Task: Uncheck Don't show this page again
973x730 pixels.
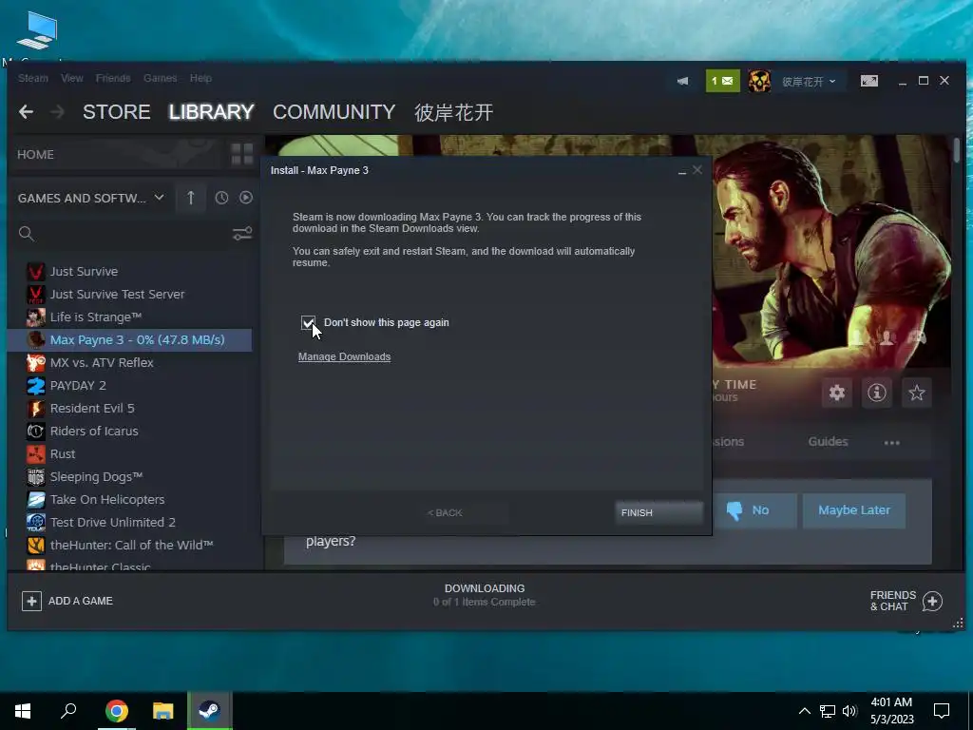Action: point(308,322)
